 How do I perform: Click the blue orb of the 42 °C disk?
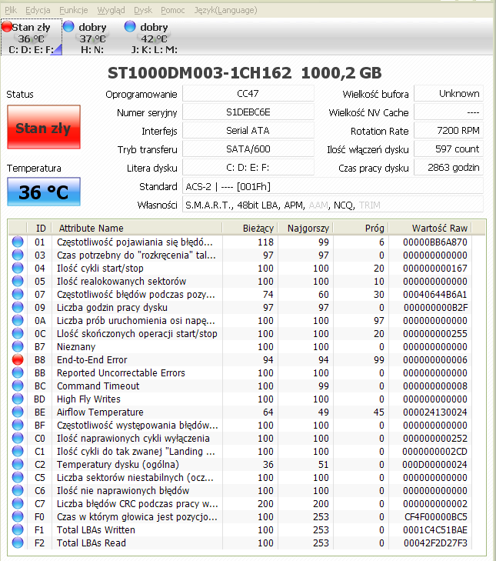(130, 26)
